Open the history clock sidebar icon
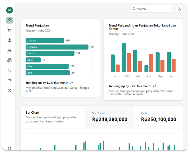188x152 pixels. (x=9, y=90)
